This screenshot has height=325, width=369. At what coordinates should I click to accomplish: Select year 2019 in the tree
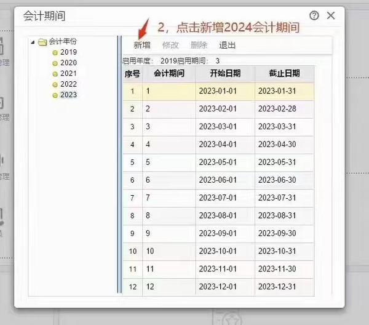(x=68, y=52)
